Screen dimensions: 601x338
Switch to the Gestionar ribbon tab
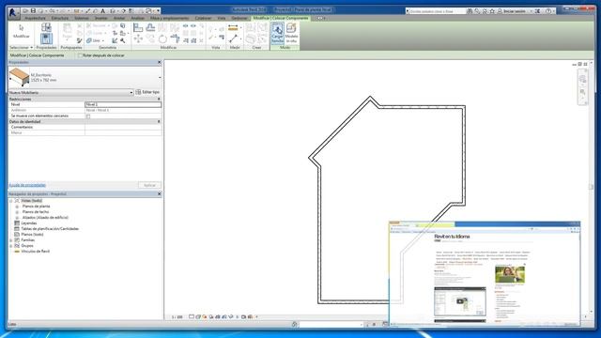click(x=239, y=18)
